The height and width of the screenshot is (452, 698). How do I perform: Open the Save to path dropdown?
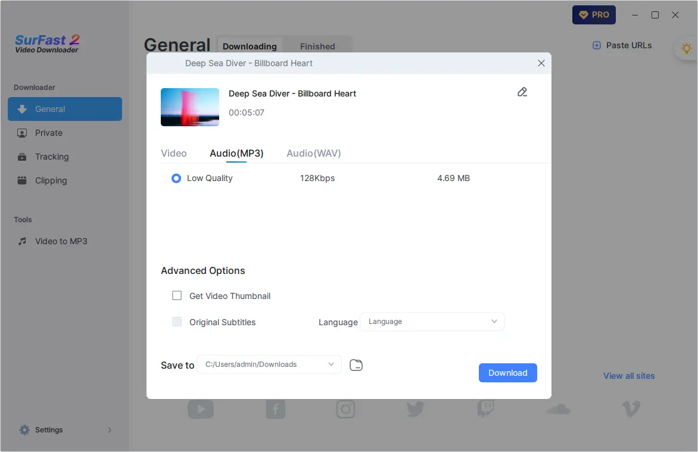(x=269, y=364)
